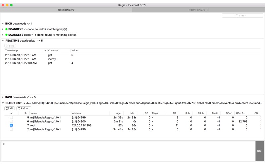265x165 pixels.
Task: Click address [::1]:64300
Action: pos(79,121)
